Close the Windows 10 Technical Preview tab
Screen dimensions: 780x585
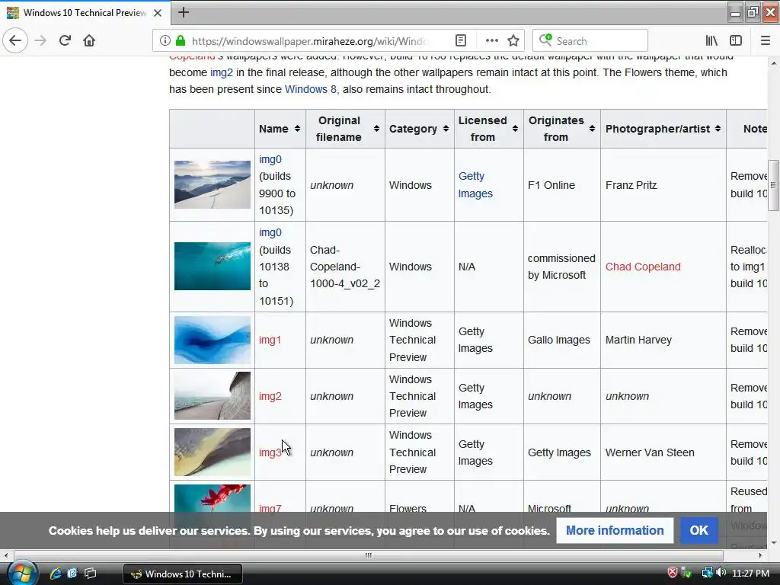point(158,13)
